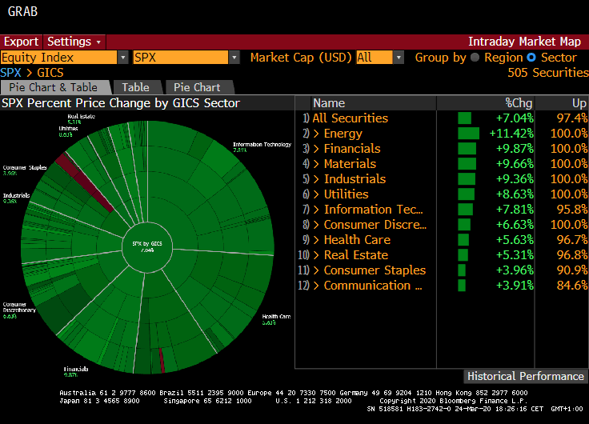Click the SPX ticker input field

[x=181, y=58]
